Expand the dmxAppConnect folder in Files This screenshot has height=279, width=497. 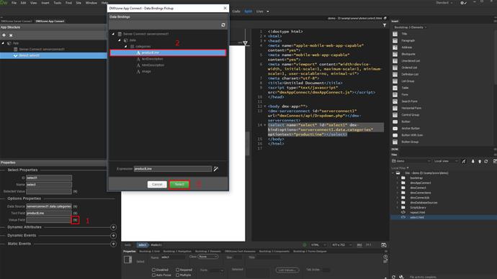point(398,183)
